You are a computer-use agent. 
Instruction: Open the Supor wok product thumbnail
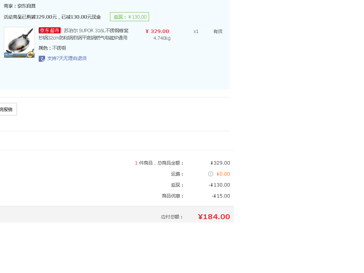(x=19, y=42)
